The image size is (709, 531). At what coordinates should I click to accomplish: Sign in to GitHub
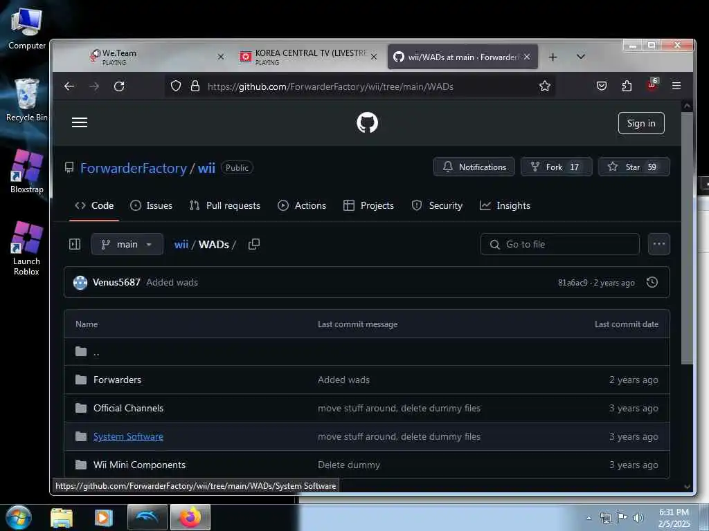tap(641, 123)
